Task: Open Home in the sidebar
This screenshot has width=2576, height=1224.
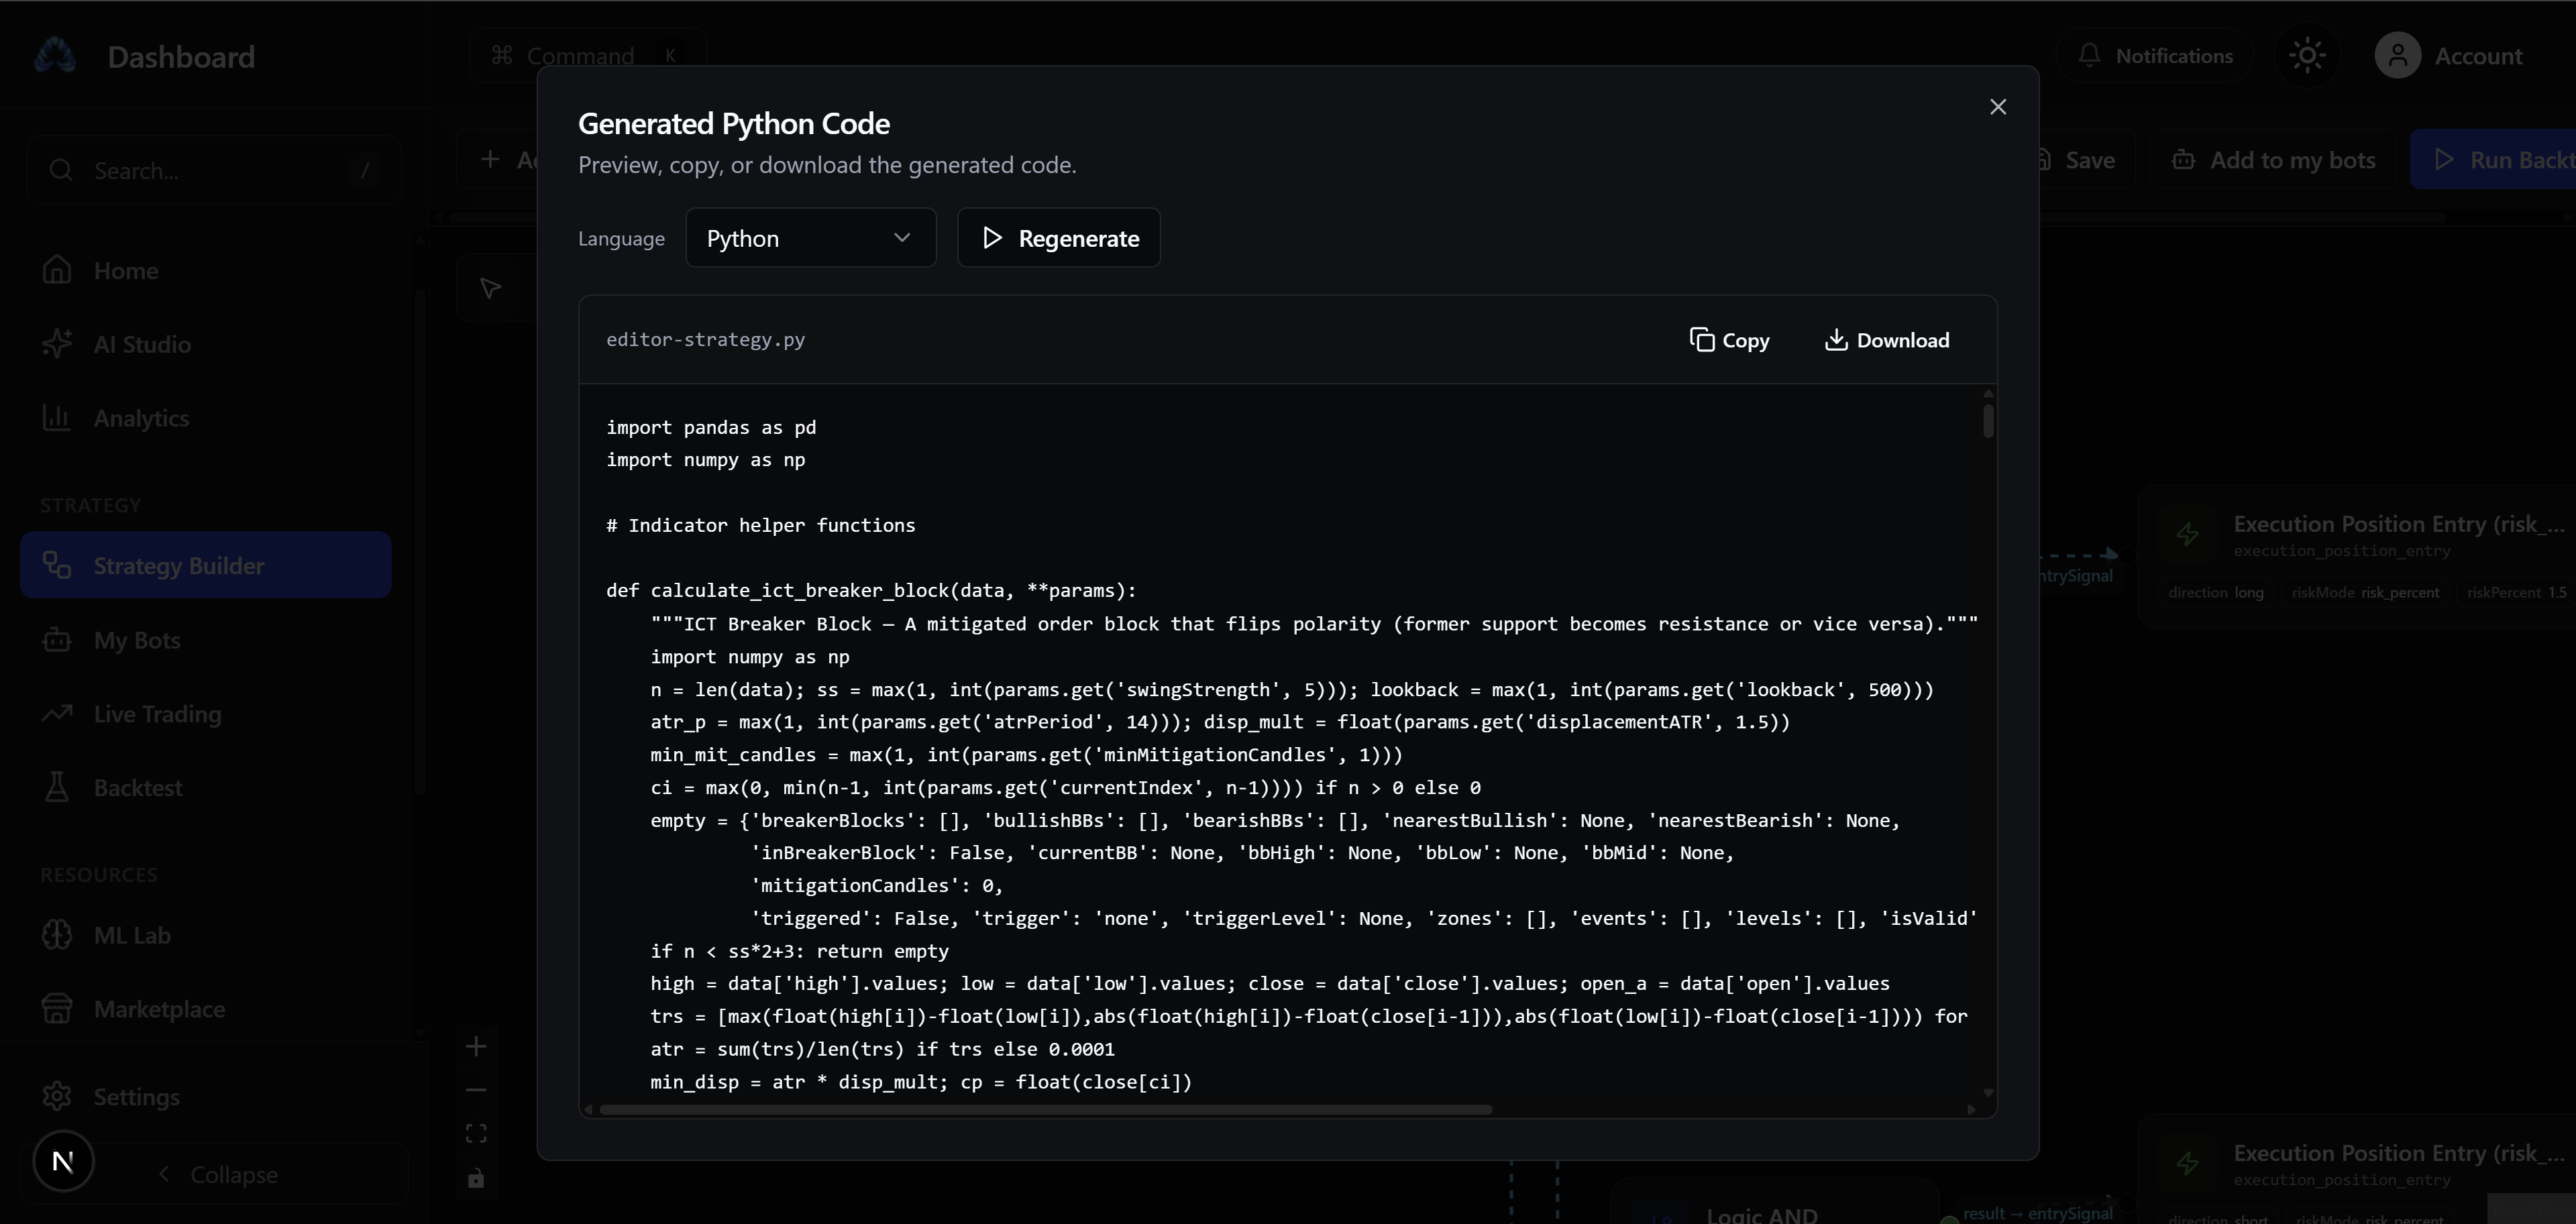Action: click(x=205, y=271)
